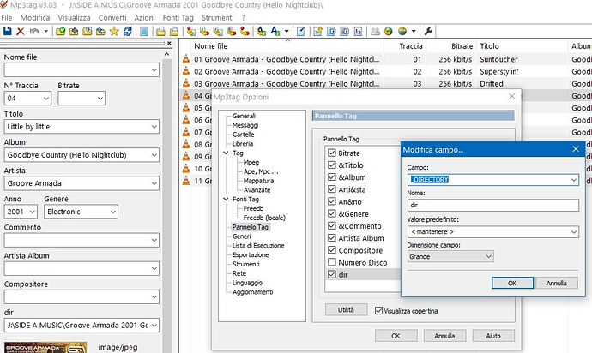Viewport: 592px width, 353px height.
Task: Click the Quick Actions icon with blue letter A
Action: 275,32
